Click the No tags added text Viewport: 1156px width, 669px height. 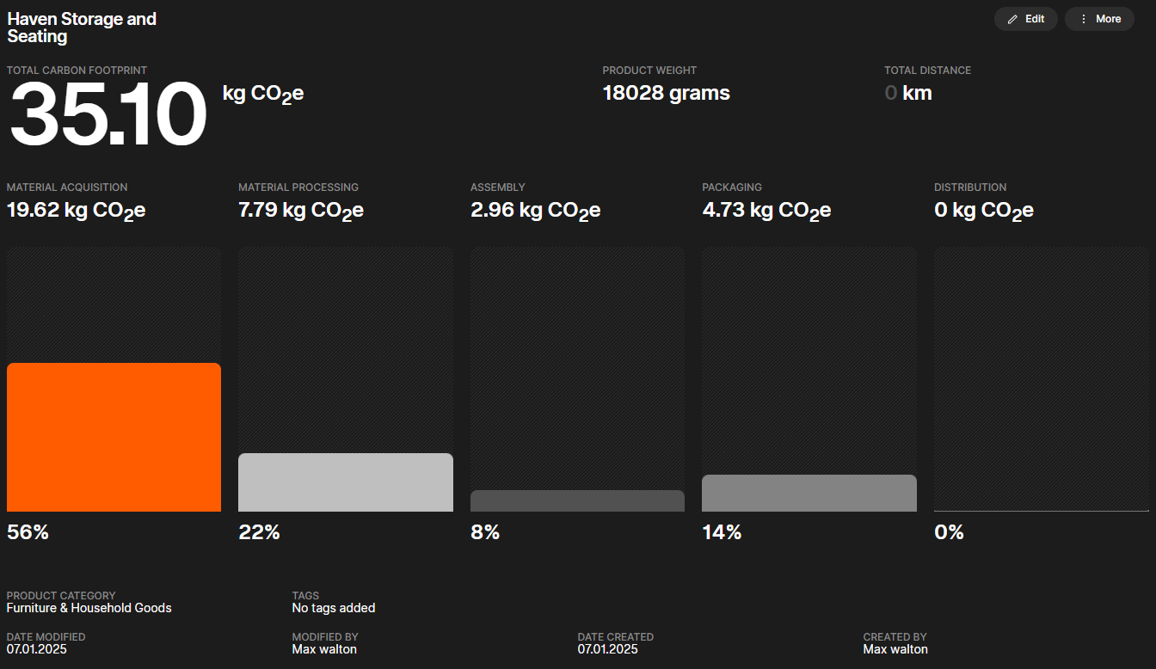[334, 608]
